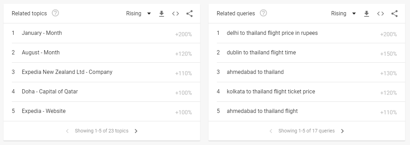
Task: Go to next page of queries
Action: tap(342, 131)
